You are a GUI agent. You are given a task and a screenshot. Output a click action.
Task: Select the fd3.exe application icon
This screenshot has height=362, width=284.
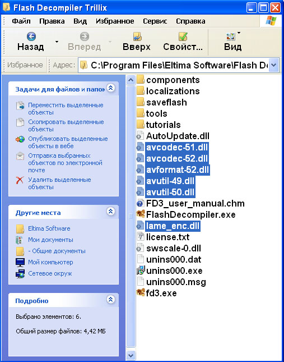pos(140,292)
